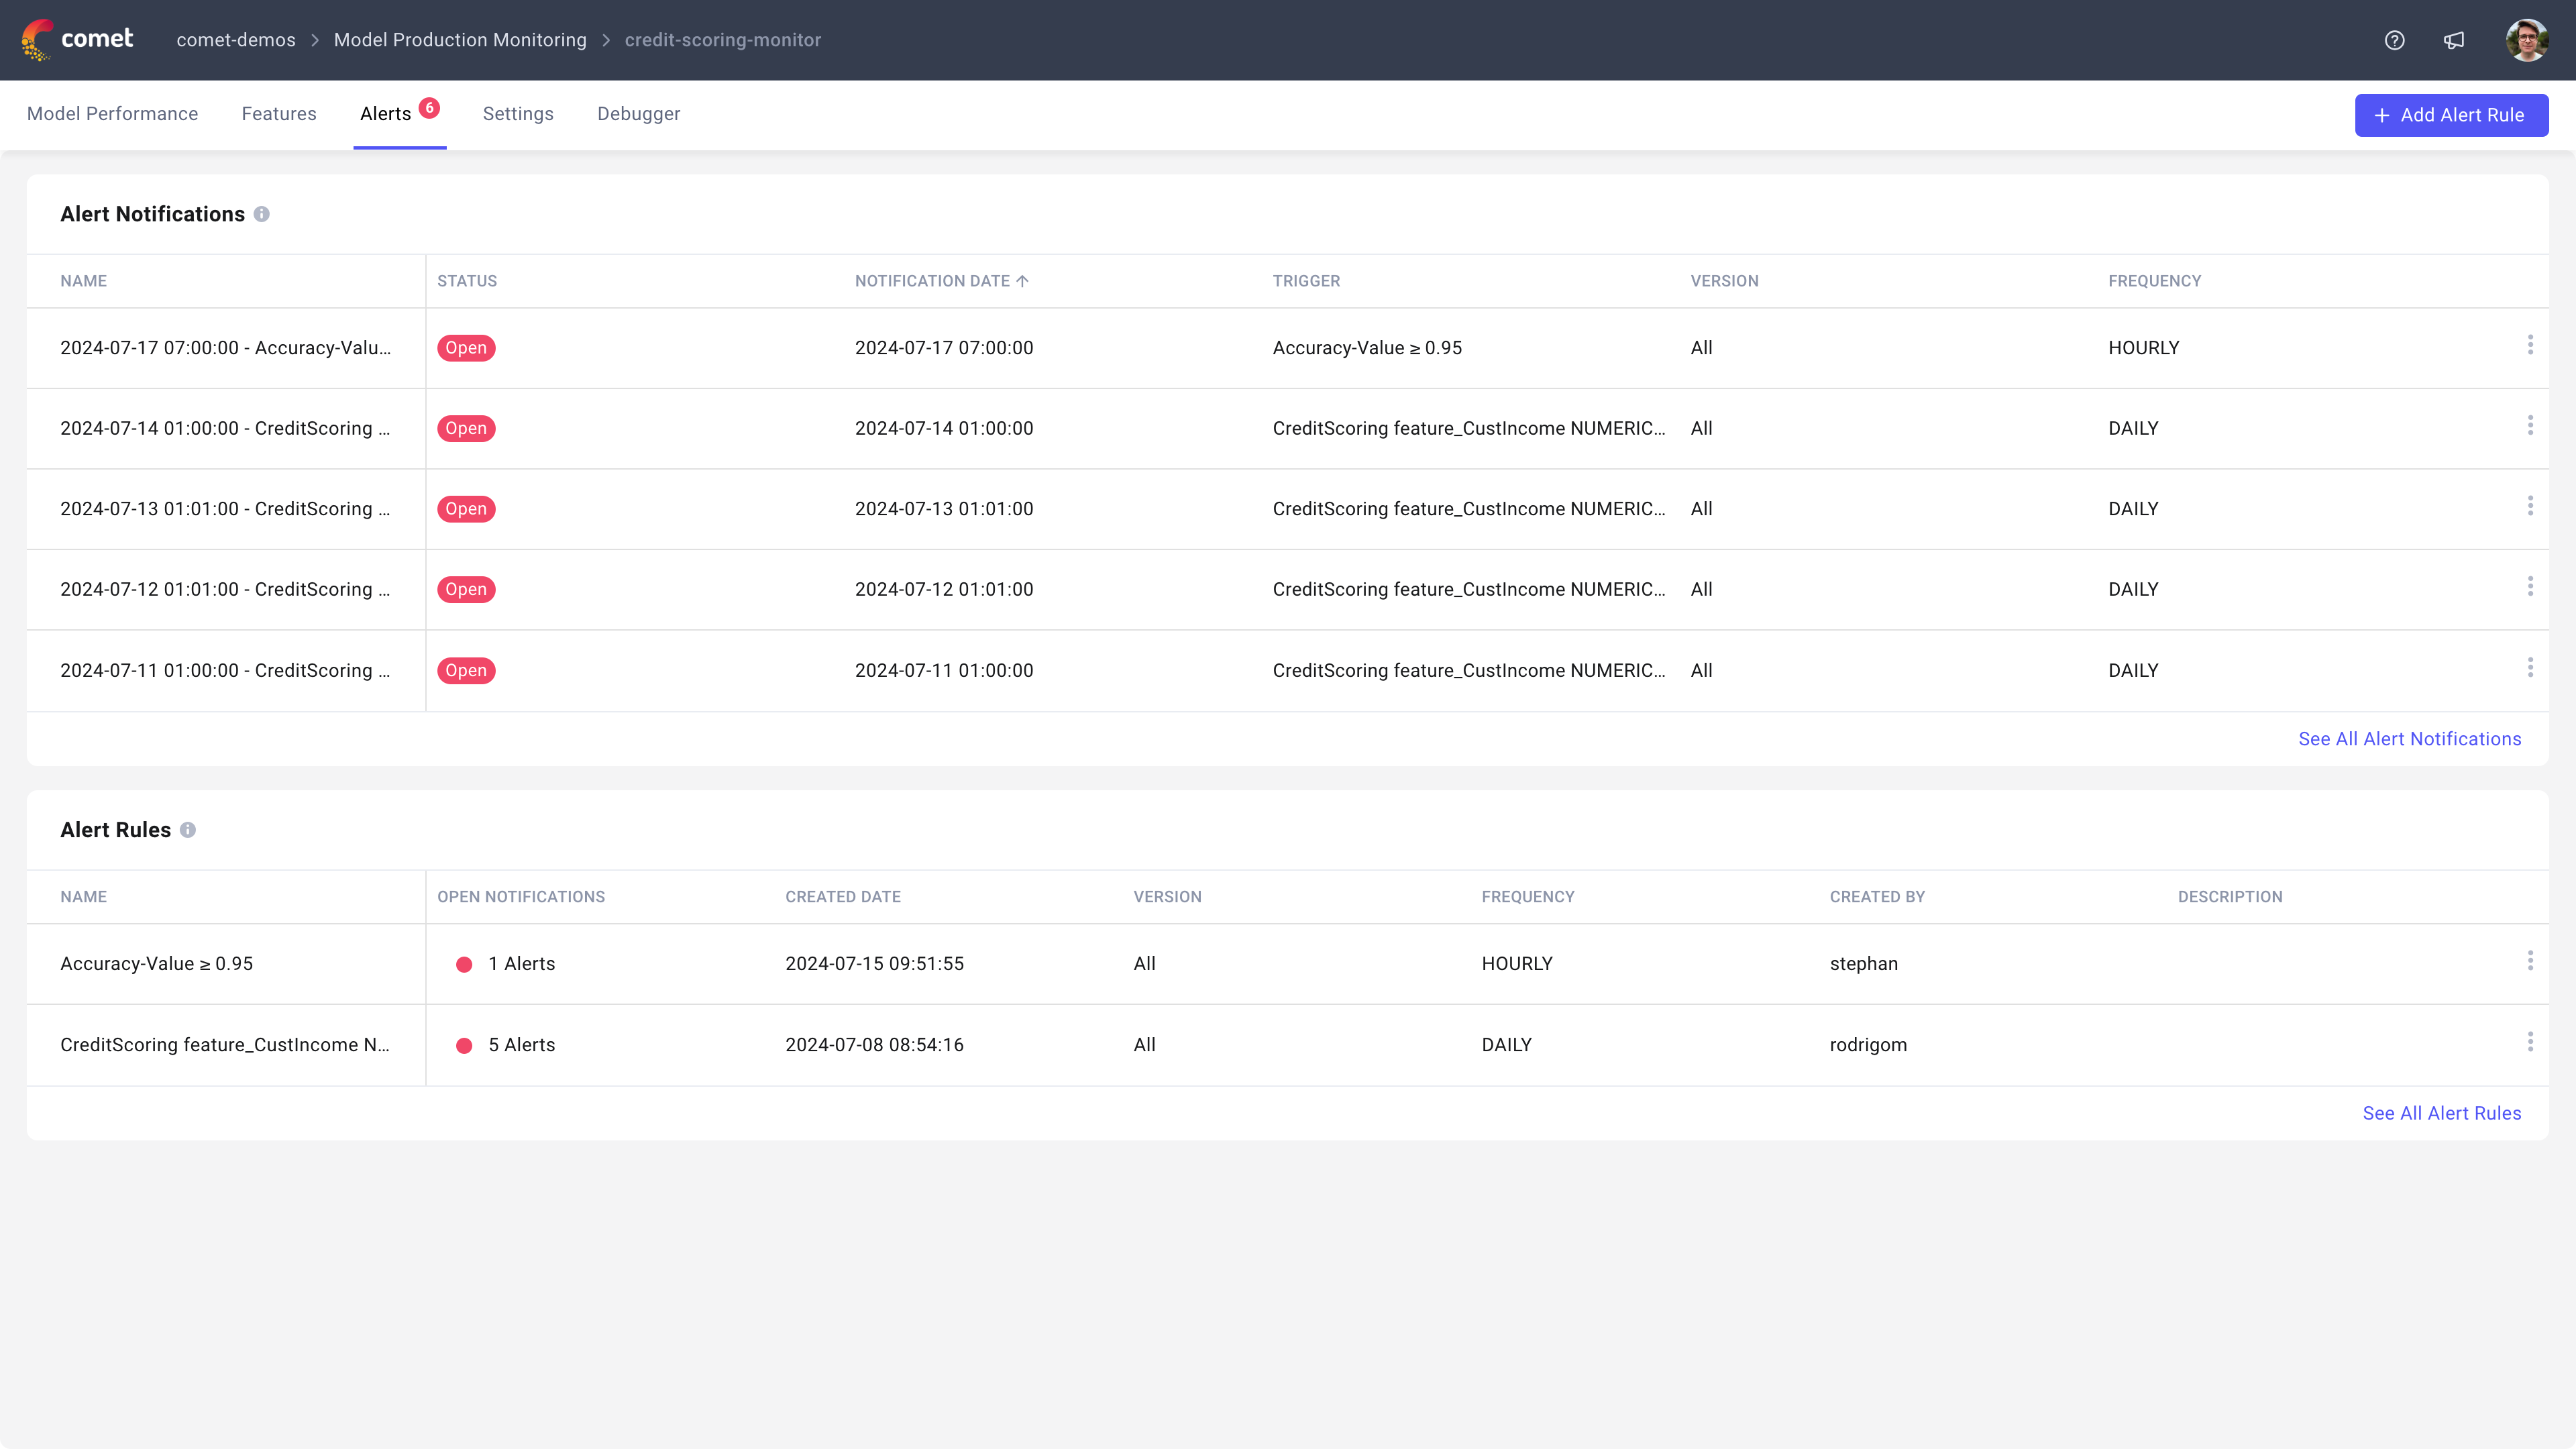Toggle the Open status badge on the 2024-07-14 notification
Image resolution: width=2576 pixels, height=1449 pixels.
[x=466, y=428]
